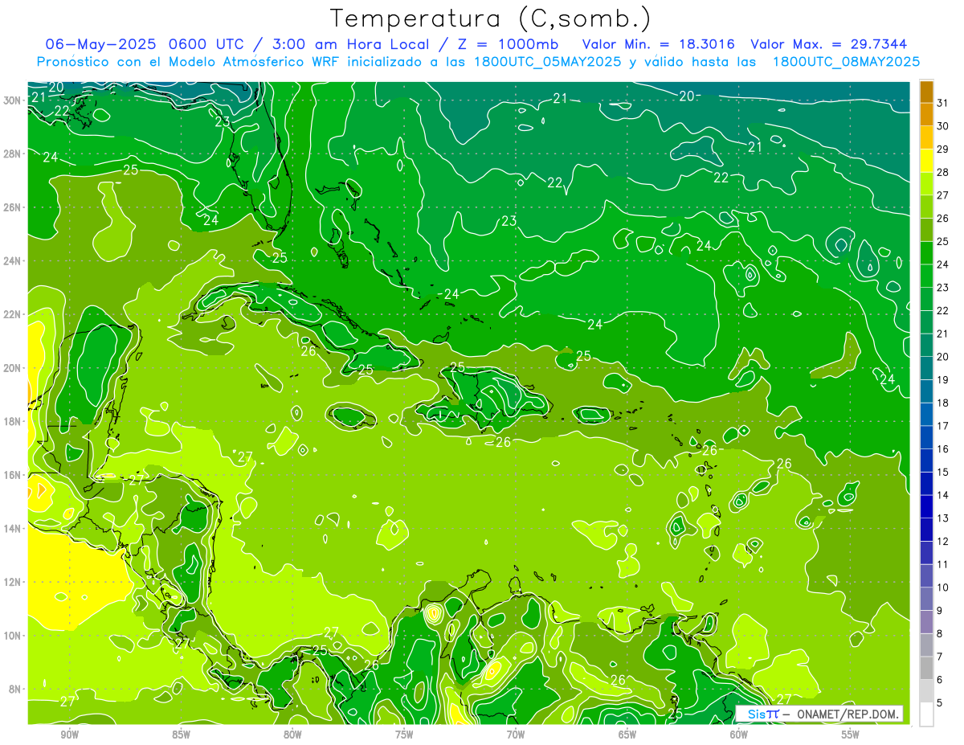This screenshot has width=964, height=745.
Task: Select the teal legend swatch between 19 and 20
Action: click(926, 368)
